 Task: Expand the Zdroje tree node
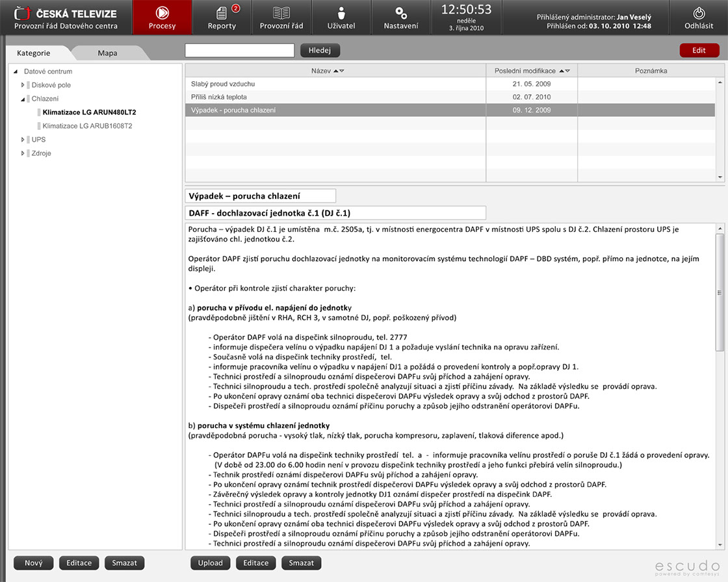(x=23, y=153)
